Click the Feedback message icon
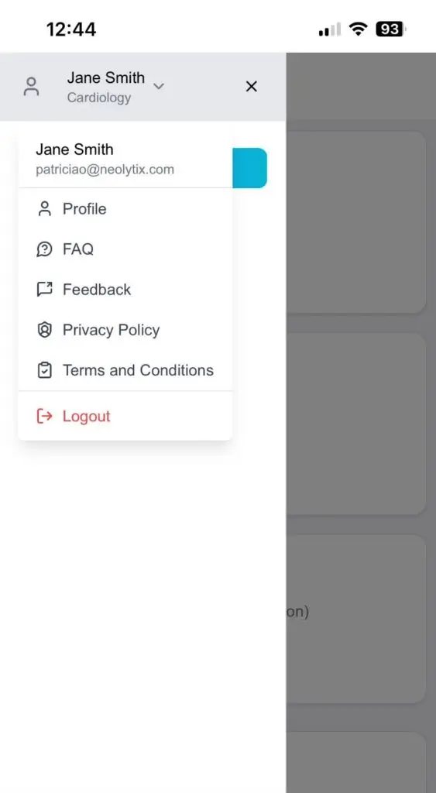This screenshot has width=436, height=793. point(44,290)
